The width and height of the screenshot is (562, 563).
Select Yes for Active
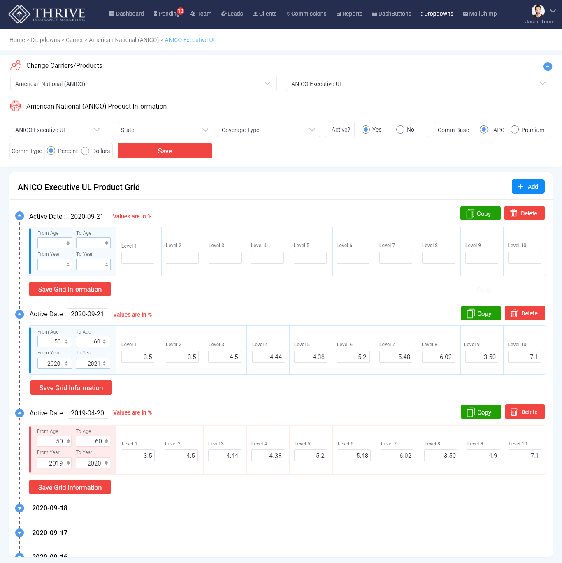pyautogui.click(x=365, y=130)
